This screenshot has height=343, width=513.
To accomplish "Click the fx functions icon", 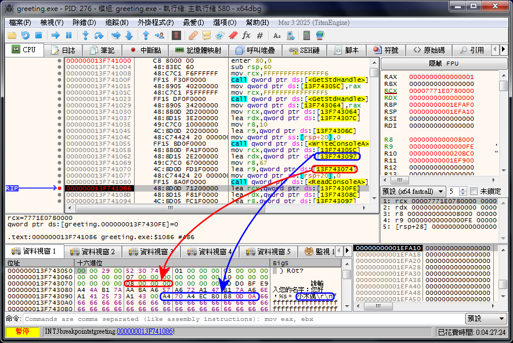I will [x=246, y=35].
